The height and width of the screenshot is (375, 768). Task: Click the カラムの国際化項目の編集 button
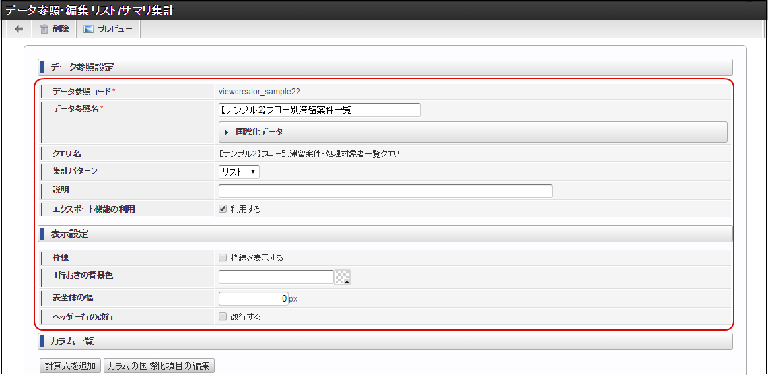pyautogui.click(x=158, y=366)
